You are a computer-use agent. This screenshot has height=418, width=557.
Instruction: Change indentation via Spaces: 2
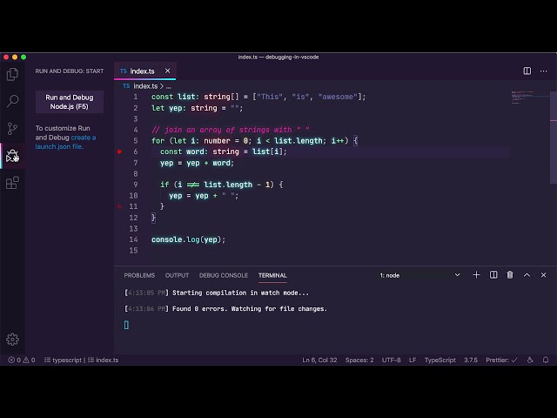click(x=359, y=360)
